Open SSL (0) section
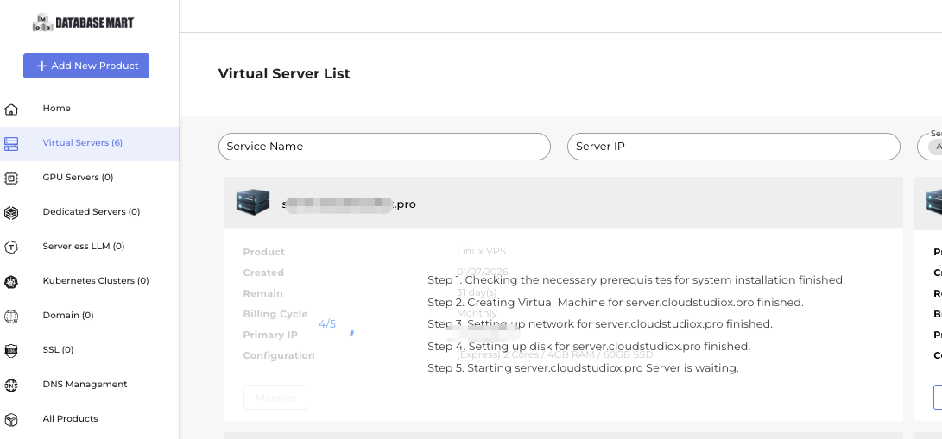The height and width of the screenshot is (439, 942). pos(58,349)
